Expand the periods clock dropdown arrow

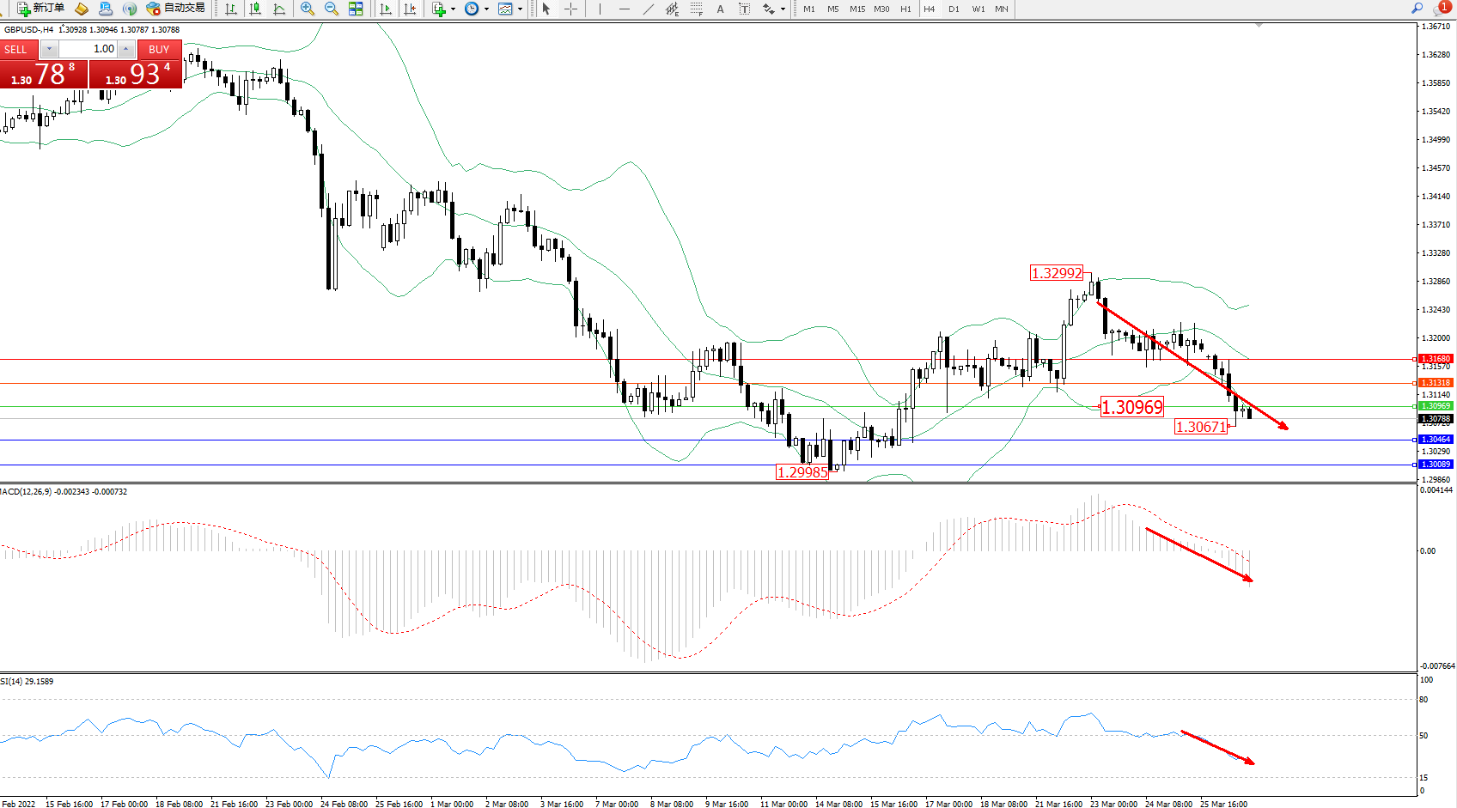pos(486,9)
